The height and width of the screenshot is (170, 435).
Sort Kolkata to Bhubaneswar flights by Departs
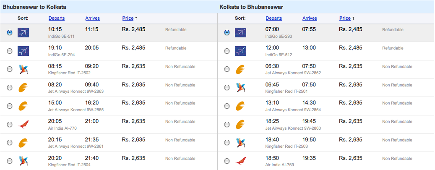point(274,18)
